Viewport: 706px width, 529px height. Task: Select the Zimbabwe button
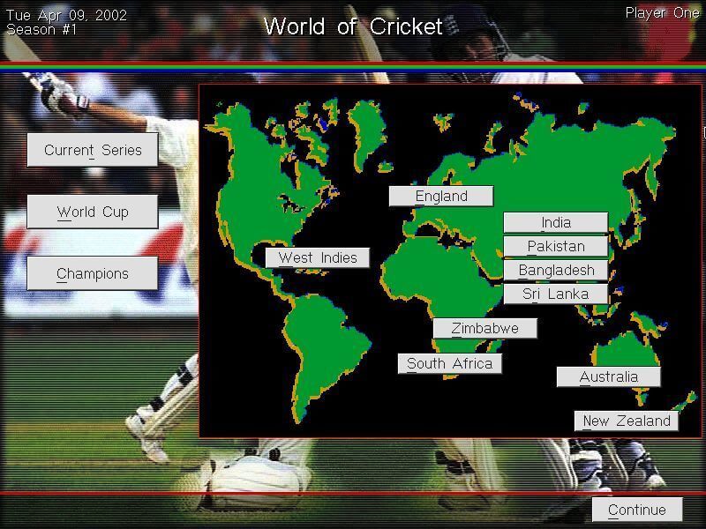pos(484,328)
